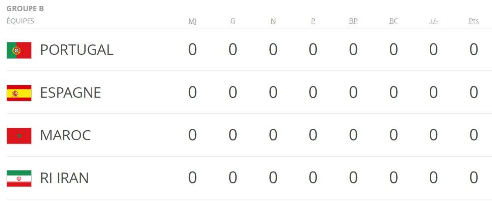Click the Iran flag icon
The height and width of the screenshot is (201, 492).
(x=19, y=178)
